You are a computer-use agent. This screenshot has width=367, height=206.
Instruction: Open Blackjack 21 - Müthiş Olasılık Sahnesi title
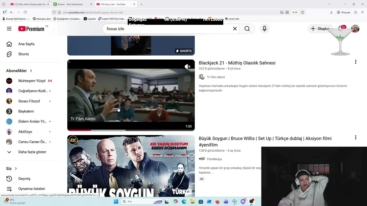tap(237, 63)
